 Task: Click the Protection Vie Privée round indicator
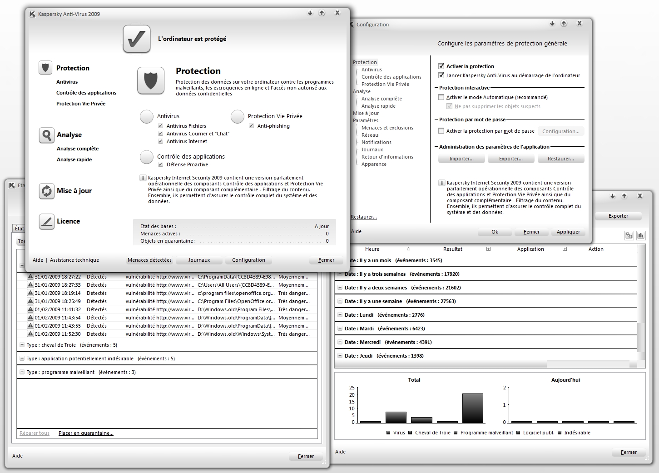[238, 116]
